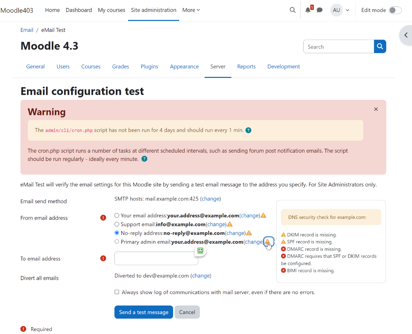This screenshot has width=412, height=334.
Task: Switch to the Plugins tab
Action: coord(149,66)
